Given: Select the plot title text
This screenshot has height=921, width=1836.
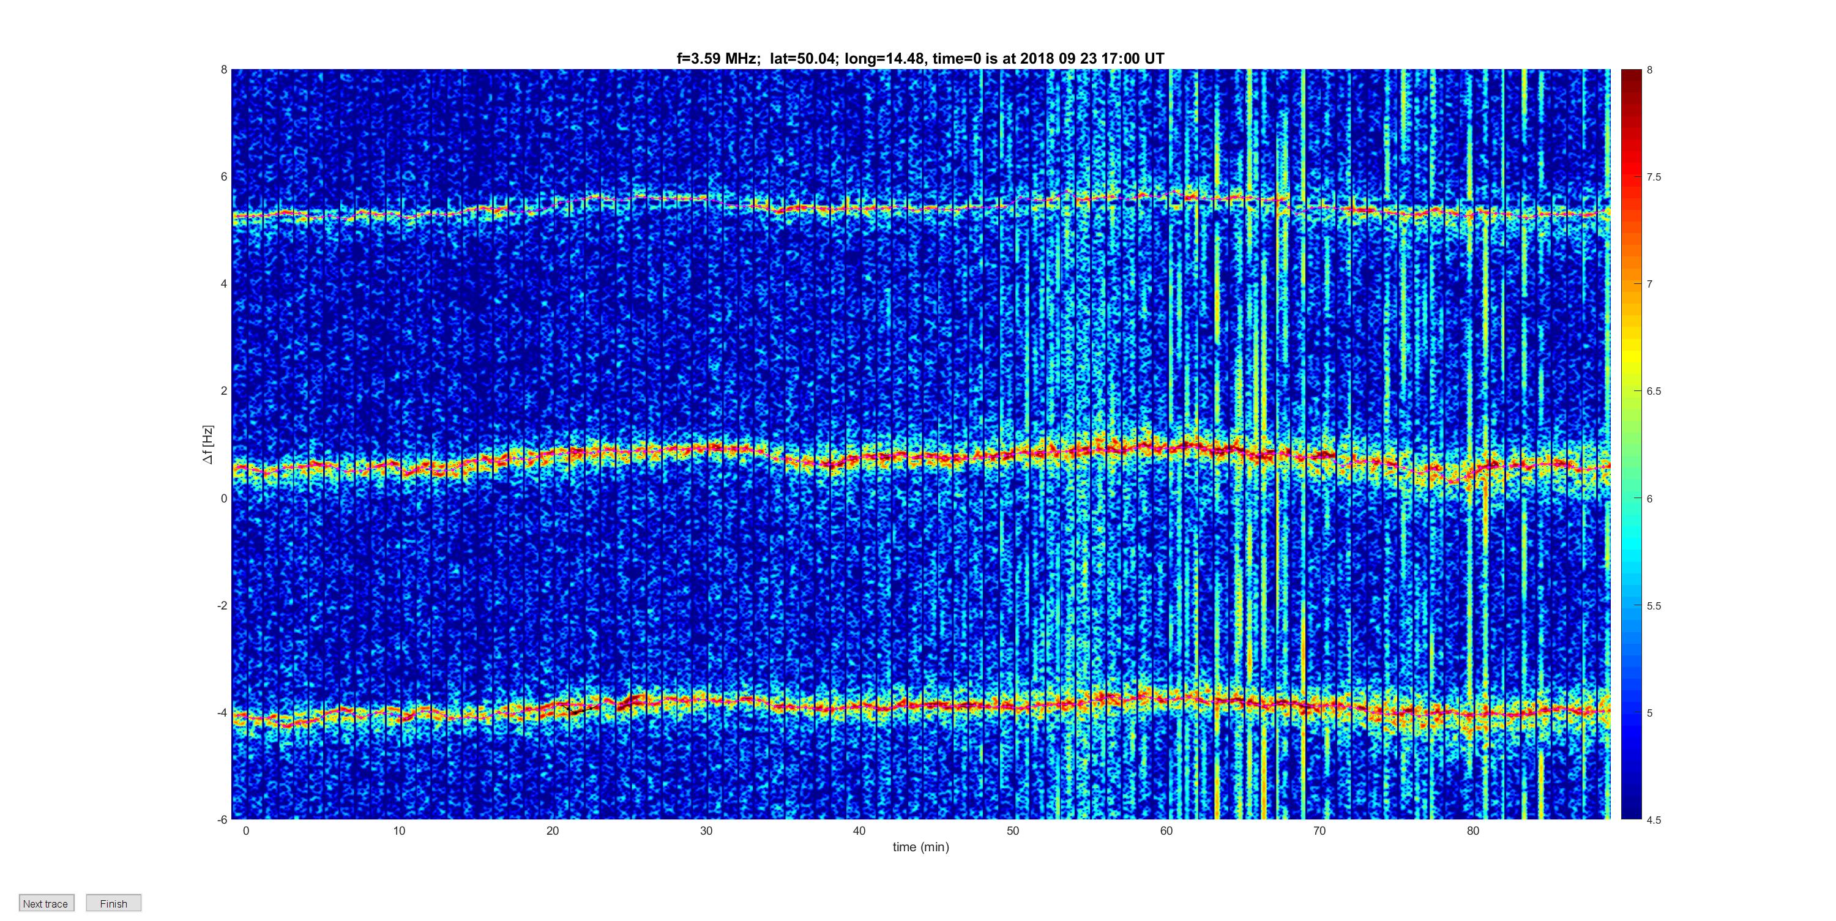Looking at the screenshot, I should click(920, 59).
